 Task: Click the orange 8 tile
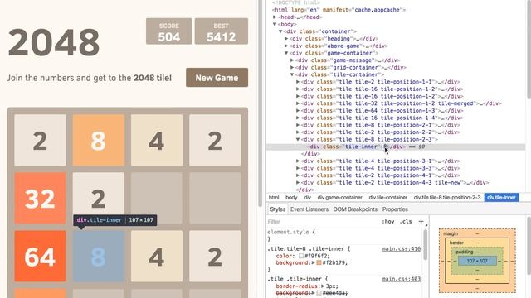pyautogui.click(x=98, y=140)
